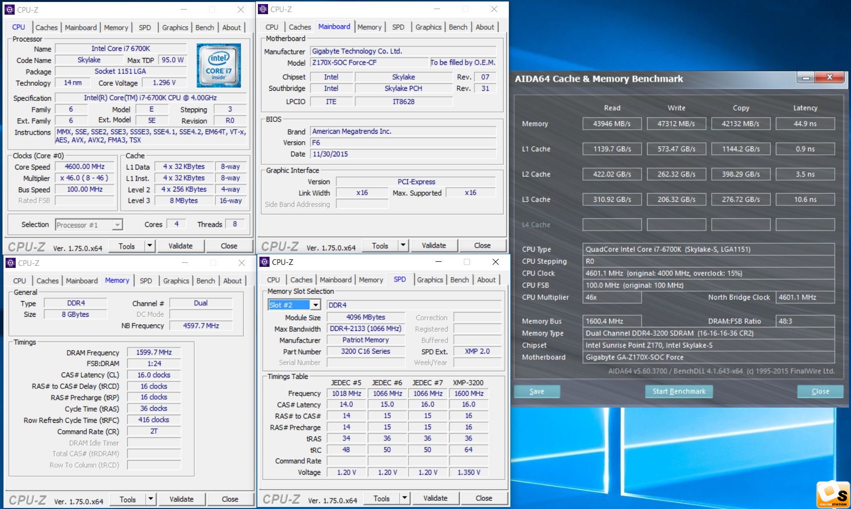Click the Intel Core i7 logo in CPU tab
The image size is (851, 509).
(219, 65)
